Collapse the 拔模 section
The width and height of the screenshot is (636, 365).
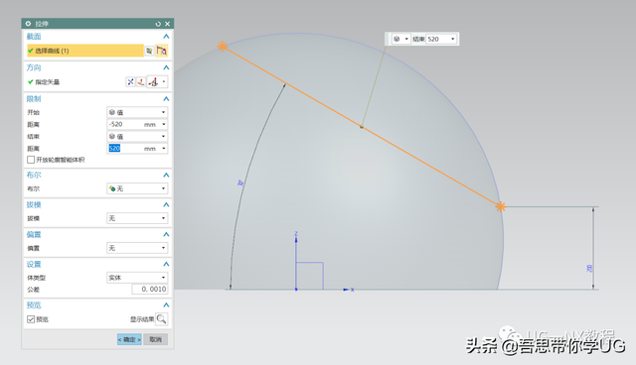pyautogui.click(x=166, y=204)
